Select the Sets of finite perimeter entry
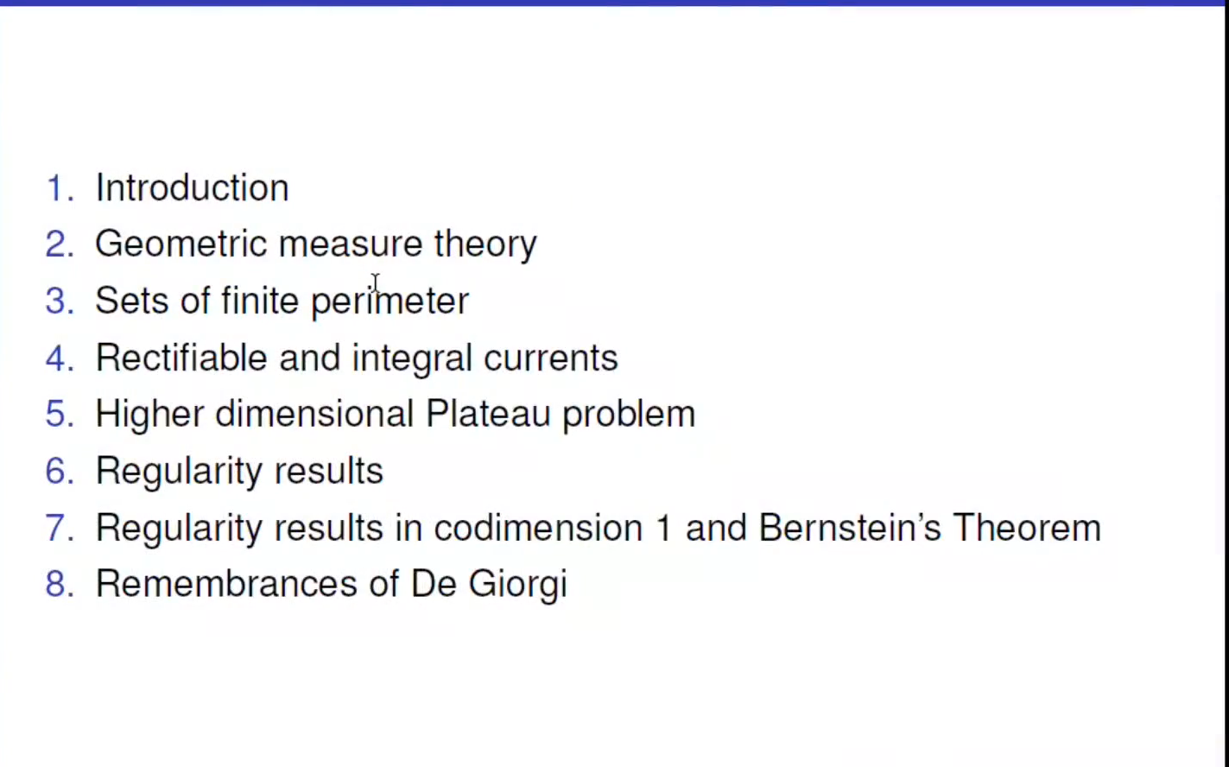The height and width of the screenshot is (767, 1229). [282, 301]
